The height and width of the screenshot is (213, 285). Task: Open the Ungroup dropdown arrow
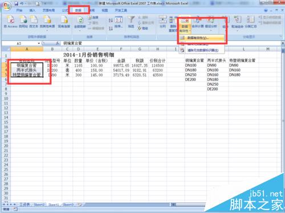click(x=237, y=30)
